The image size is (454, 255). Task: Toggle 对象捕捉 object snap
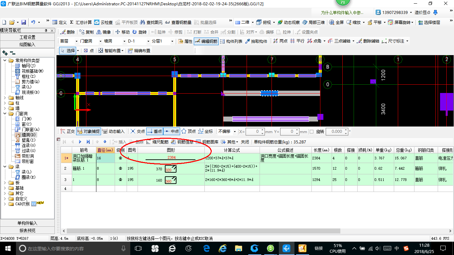[x=88, y=131]
